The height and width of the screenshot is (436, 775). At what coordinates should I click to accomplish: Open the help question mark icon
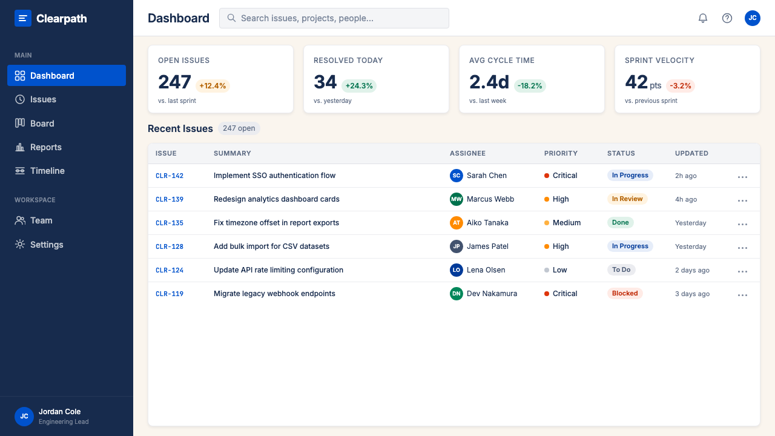click(727, 18)
